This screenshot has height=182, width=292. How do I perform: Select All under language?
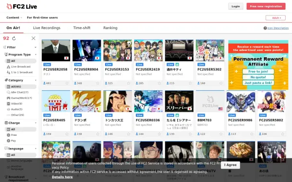pyautogui.click(x=20, y=155)
